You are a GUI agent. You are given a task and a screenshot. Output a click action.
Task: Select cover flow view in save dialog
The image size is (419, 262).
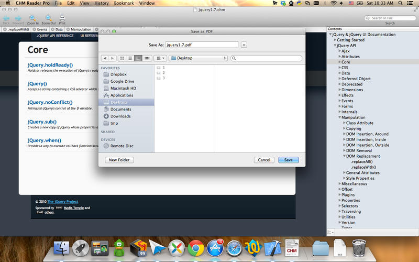click(147, 58)
